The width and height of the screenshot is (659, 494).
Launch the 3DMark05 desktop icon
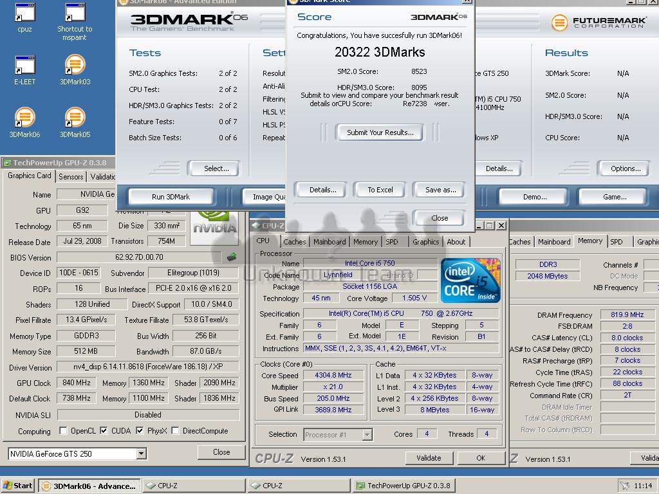(75, 123)
